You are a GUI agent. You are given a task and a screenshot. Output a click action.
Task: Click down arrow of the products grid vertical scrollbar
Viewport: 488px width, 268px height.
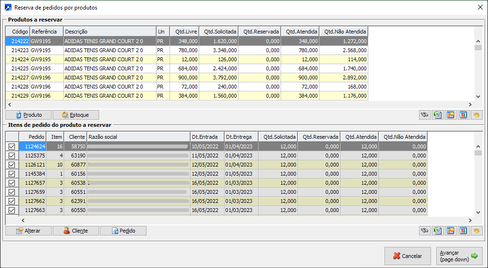tap(477, 96)
